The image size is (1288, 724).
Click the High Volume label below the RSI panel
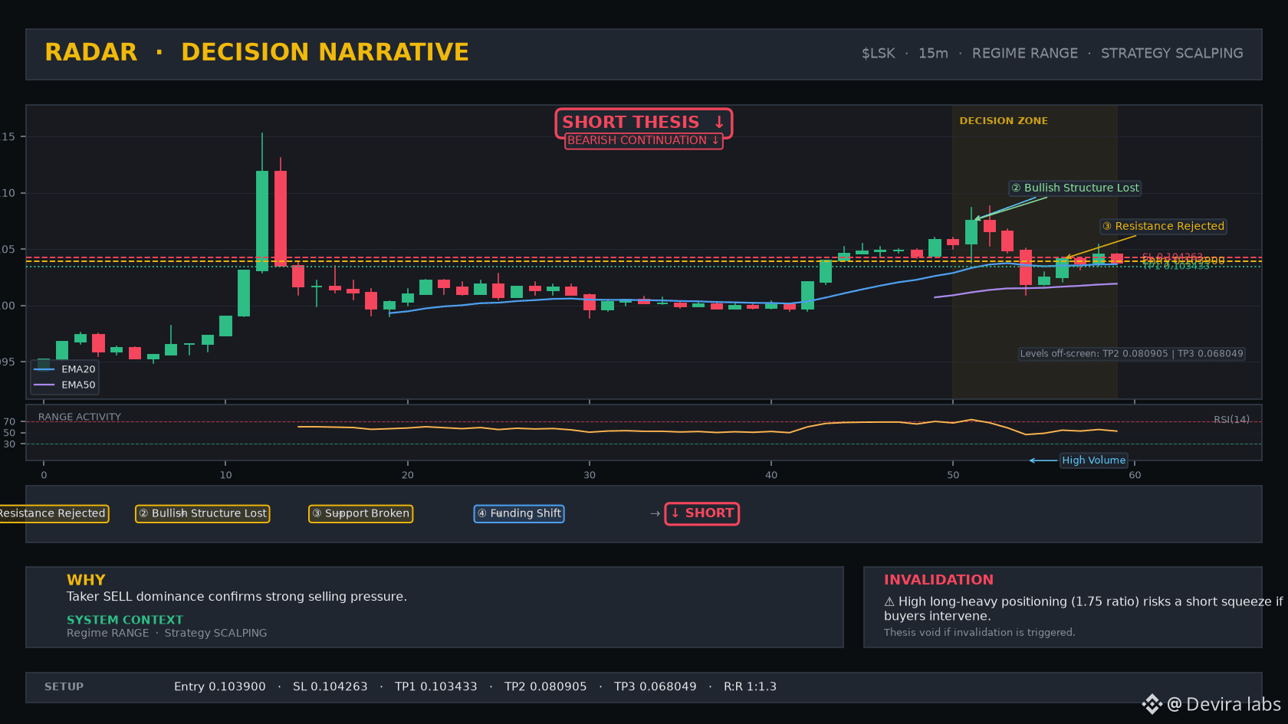coord(1094,460)
